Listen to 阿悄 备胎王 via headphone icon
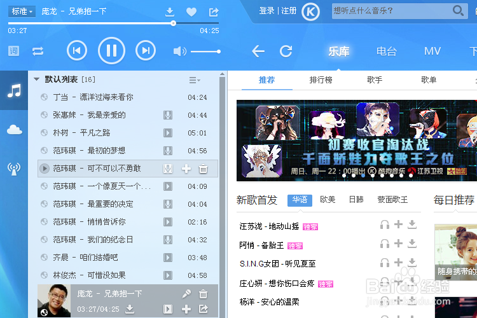477x318 pixels. 385,244
